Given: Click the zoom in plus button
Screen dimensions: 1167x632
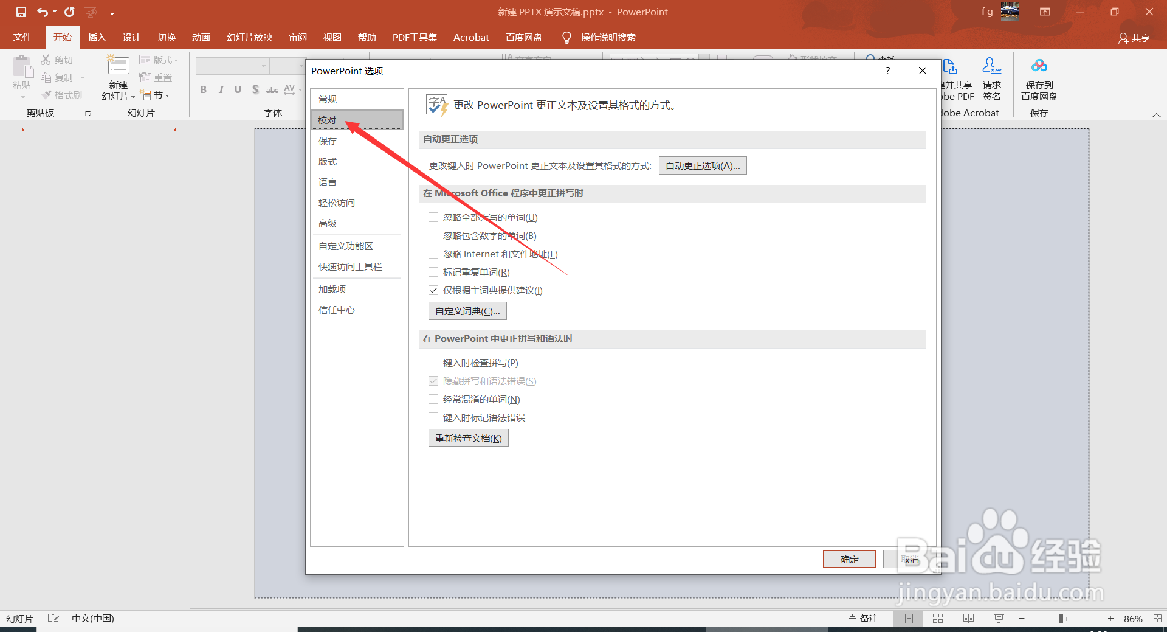Looking at the screenshot, I should [1110, 618].
